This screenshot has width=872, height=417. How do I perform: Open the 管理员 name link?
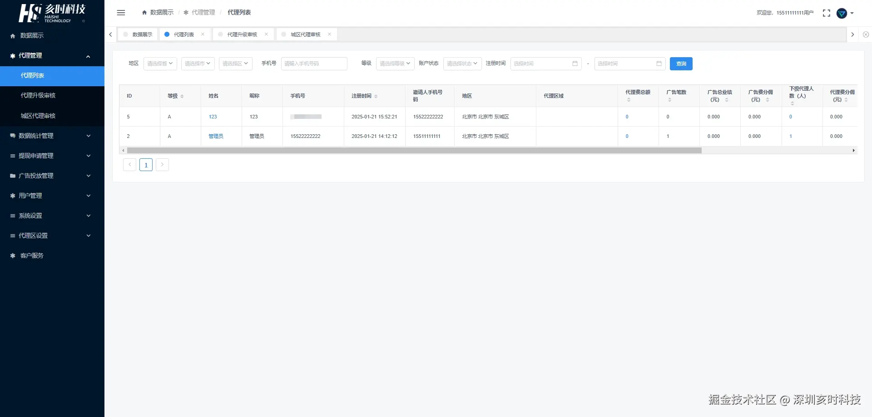pos(216,136)
